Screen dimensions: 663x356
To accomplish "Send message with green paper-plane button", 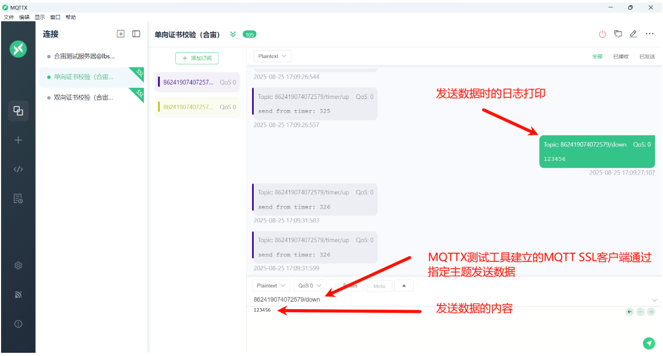I will [x=649, y=343].
